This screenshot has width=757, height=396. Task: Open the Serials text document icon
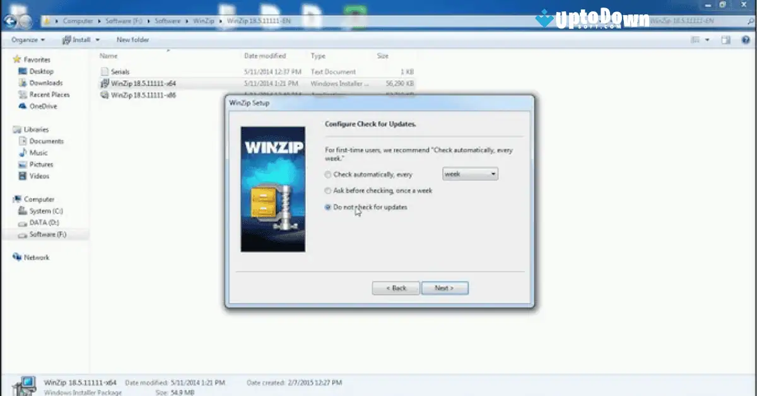[106, 71]
